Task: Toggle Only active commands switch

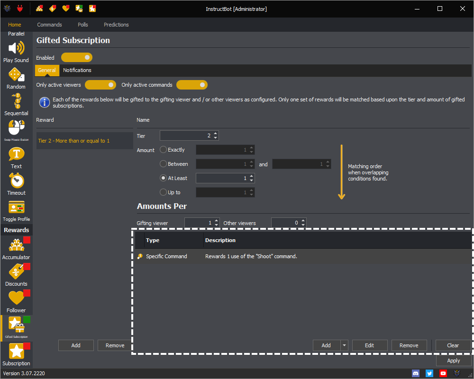Action: click(x=192, y=85)
